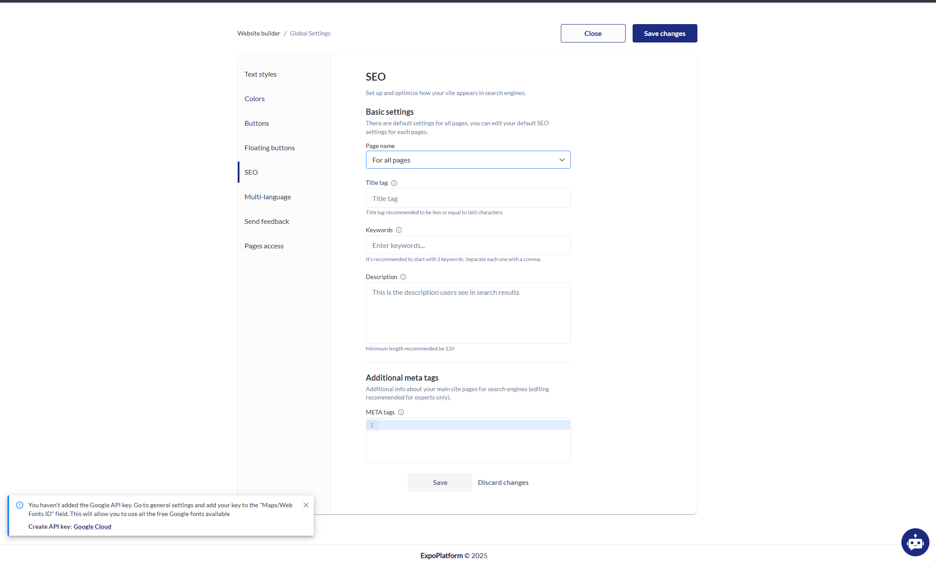Click the META tags info icon
Viewport: 936px width, 562px height.
(x=401, y=412)
